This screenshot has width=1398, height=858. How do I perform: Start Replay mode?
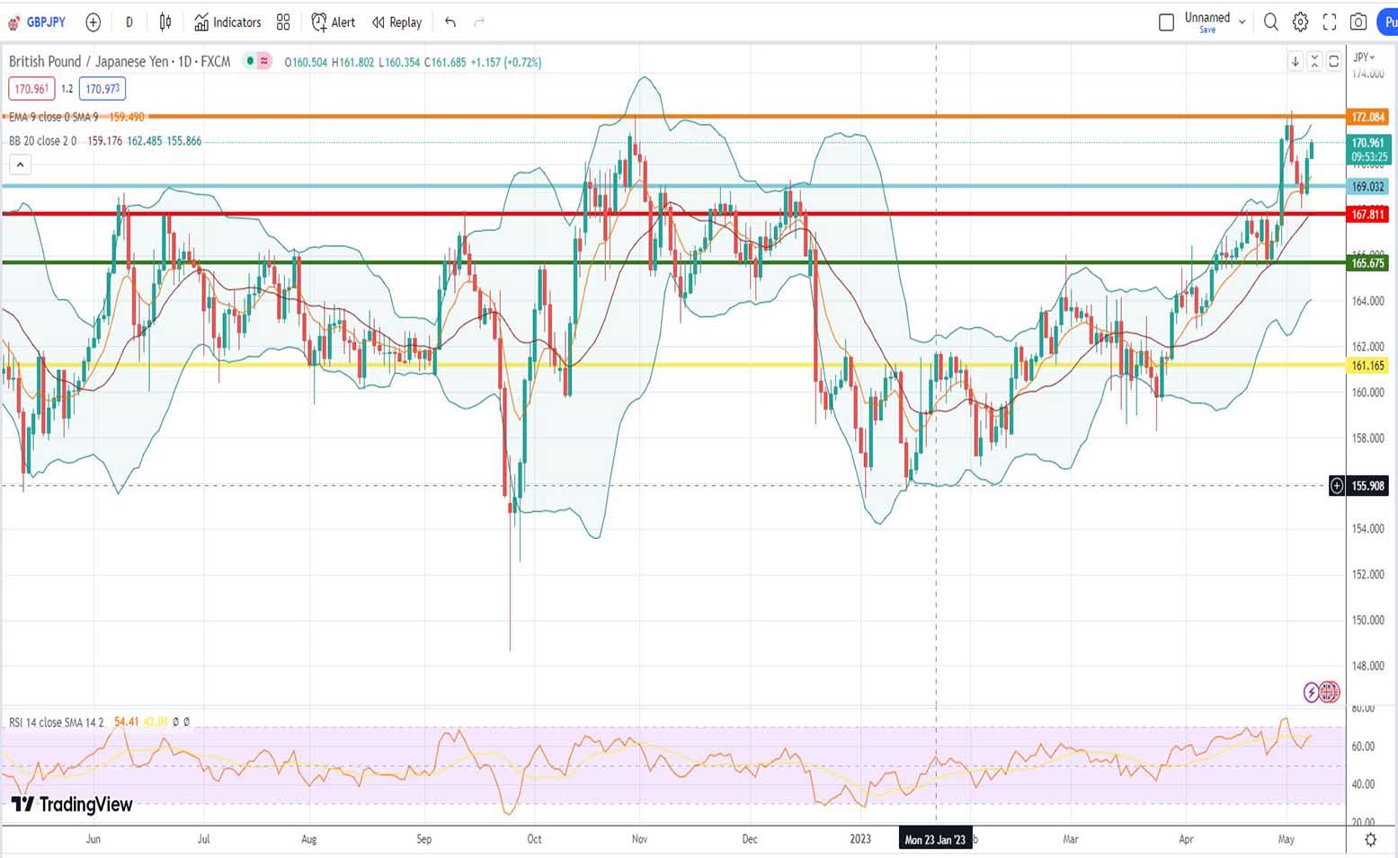[396, 22]
